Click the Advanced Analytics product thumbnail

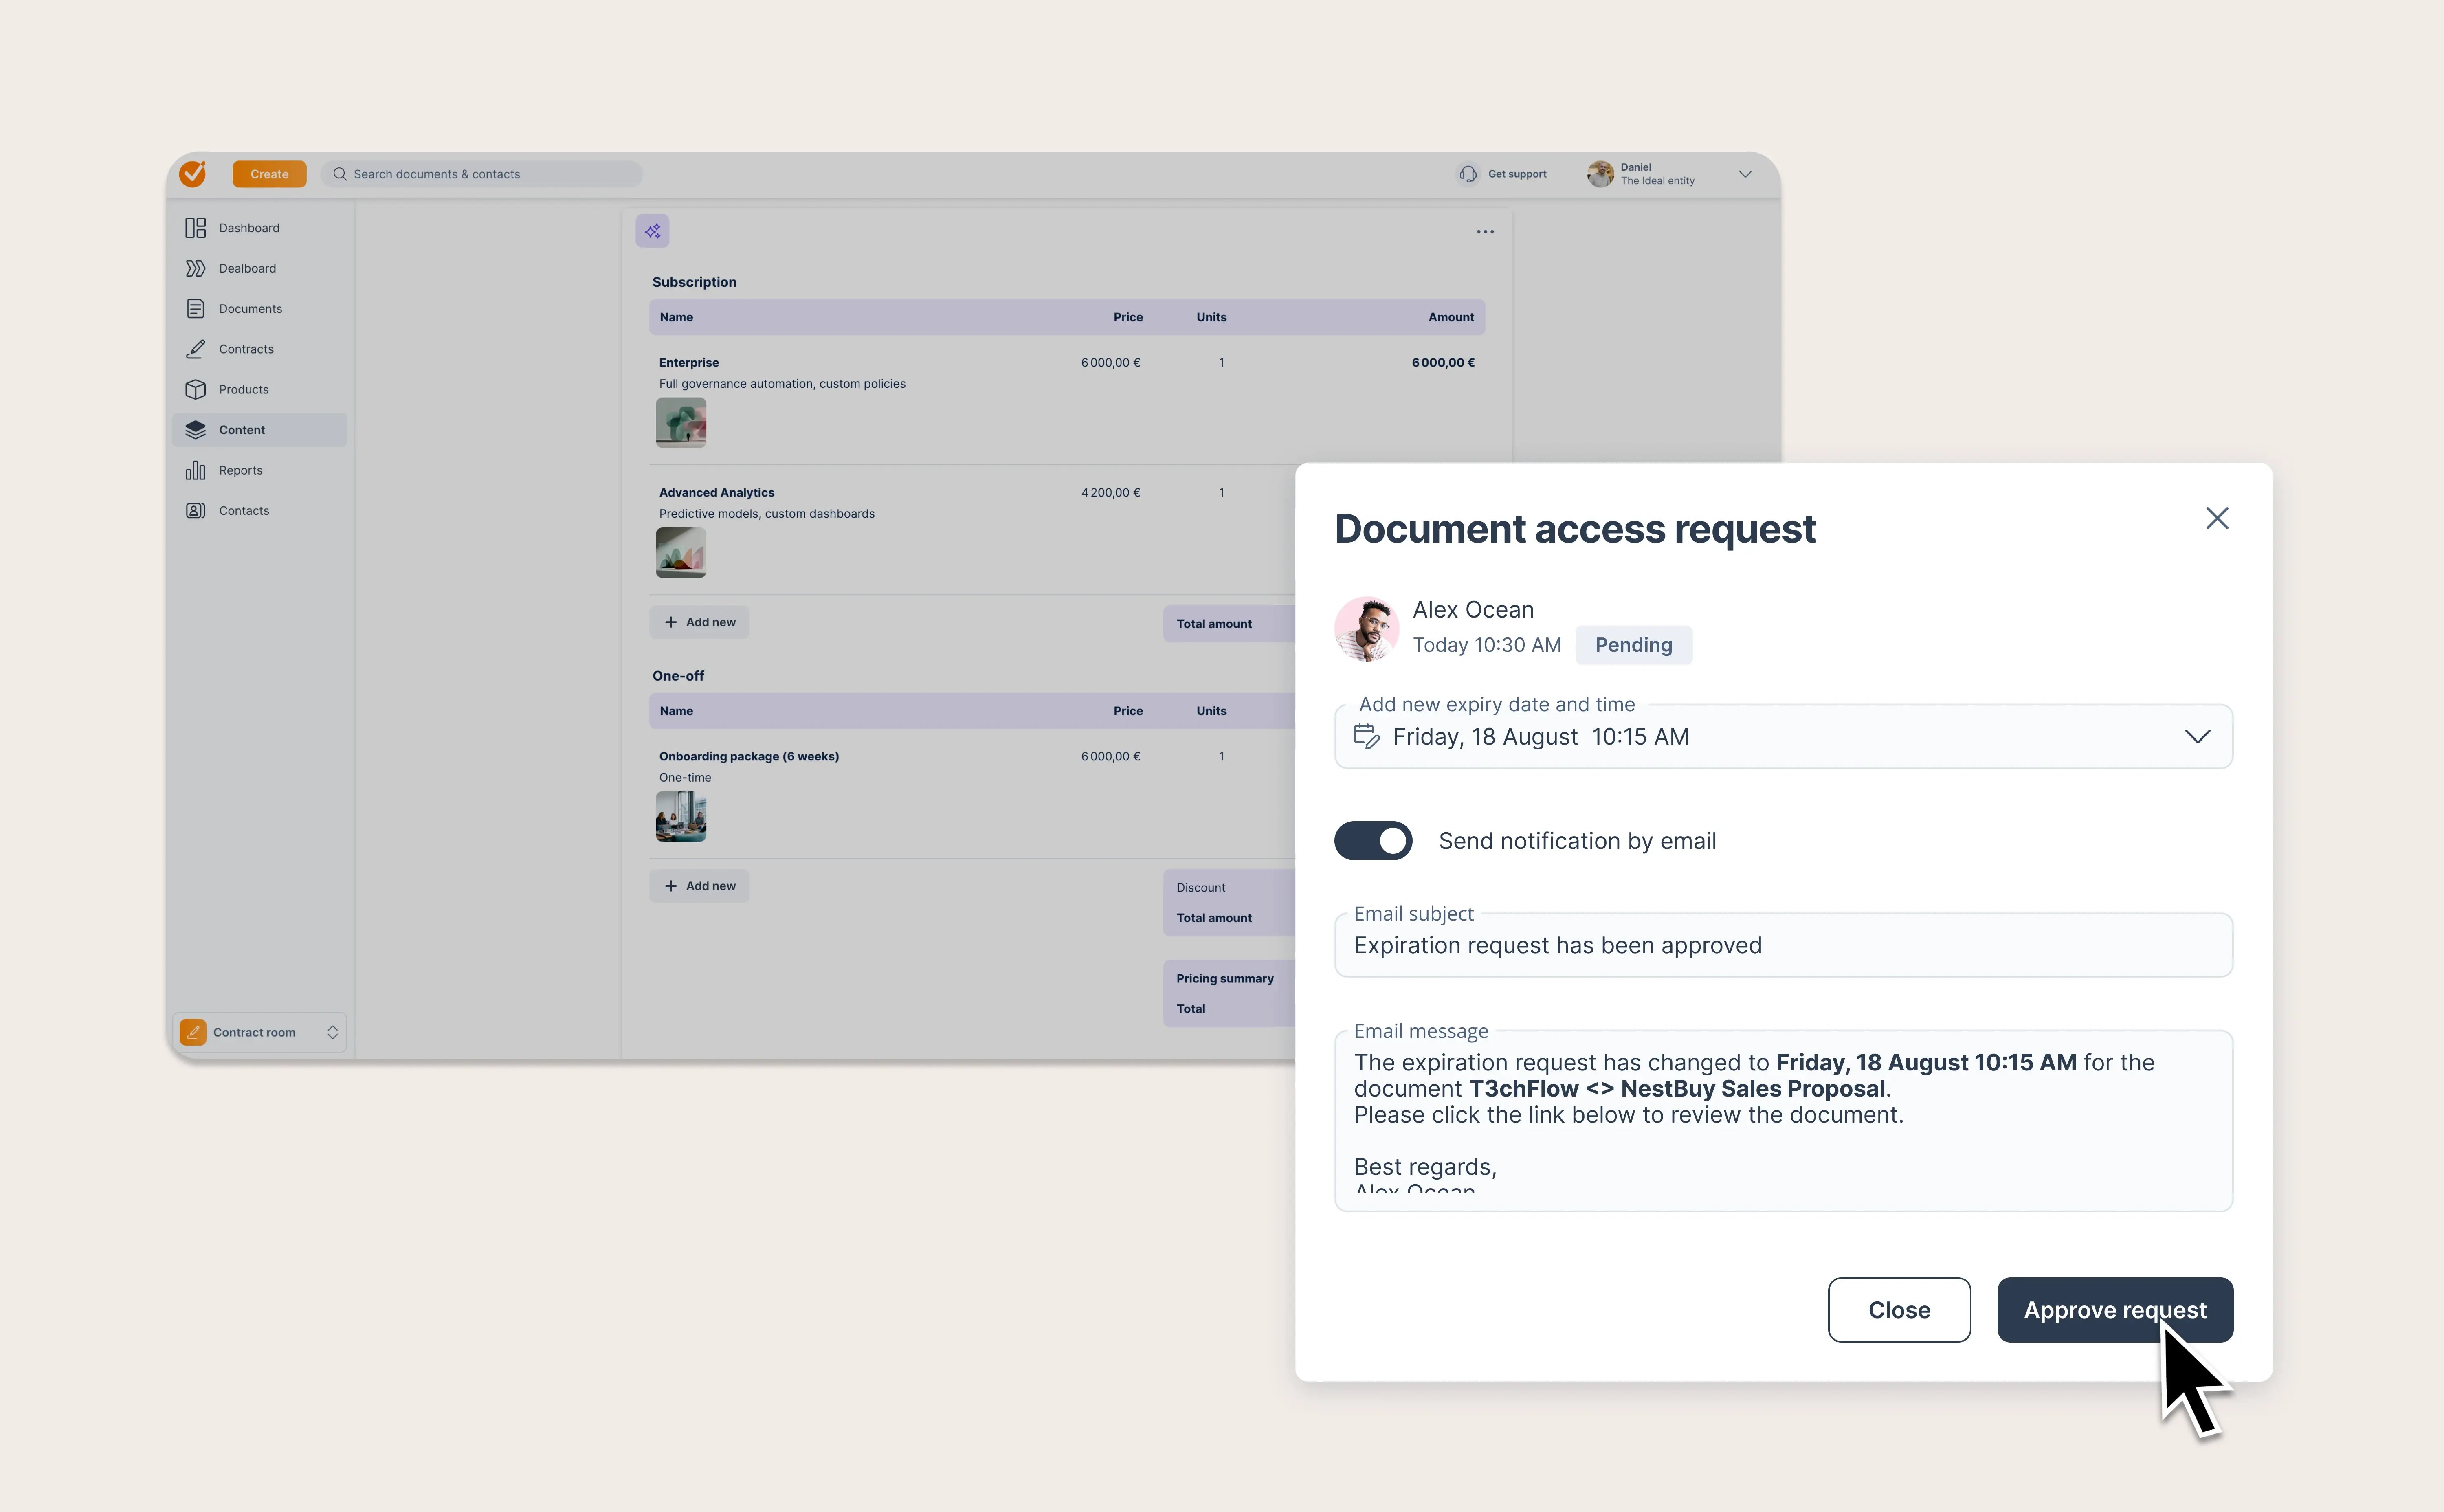[681, 553]
